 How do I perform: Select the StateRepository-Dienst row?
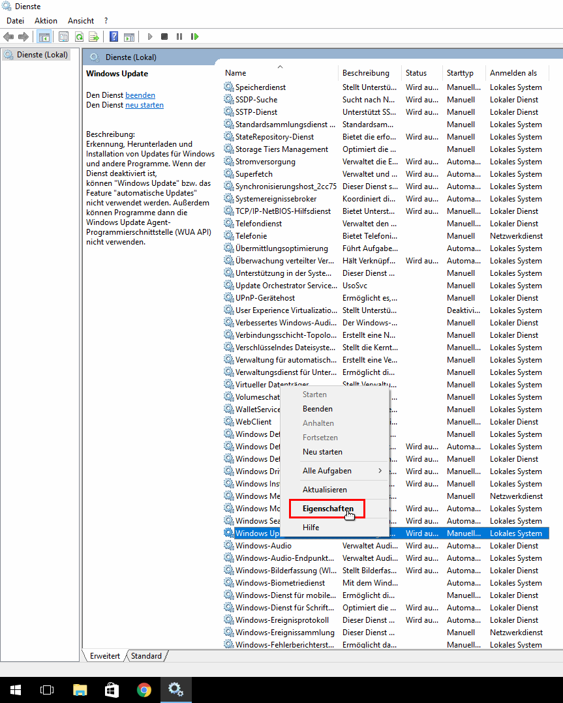(386, 137)
